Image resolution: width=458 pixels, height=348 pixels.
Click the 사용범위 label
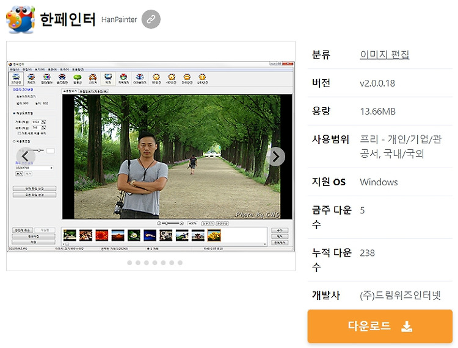click(330, 140)
